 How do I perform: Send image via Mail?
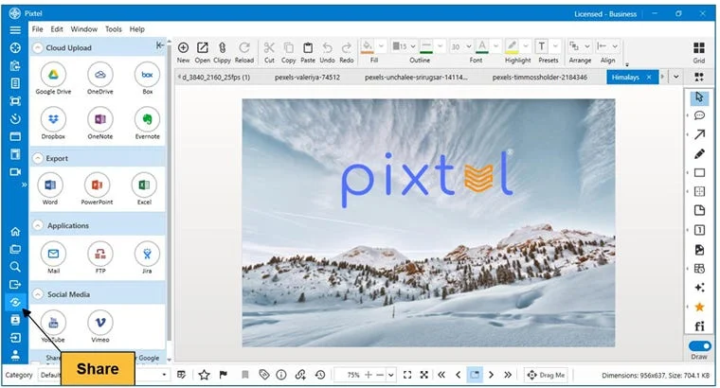(x=53, y=254)
